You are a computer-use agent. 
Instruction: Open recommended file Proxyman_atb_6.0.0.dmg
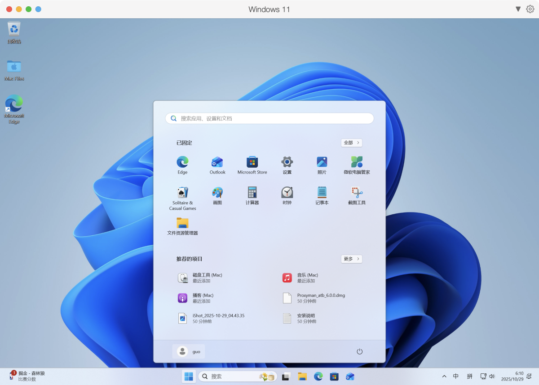tap(321, 298)
